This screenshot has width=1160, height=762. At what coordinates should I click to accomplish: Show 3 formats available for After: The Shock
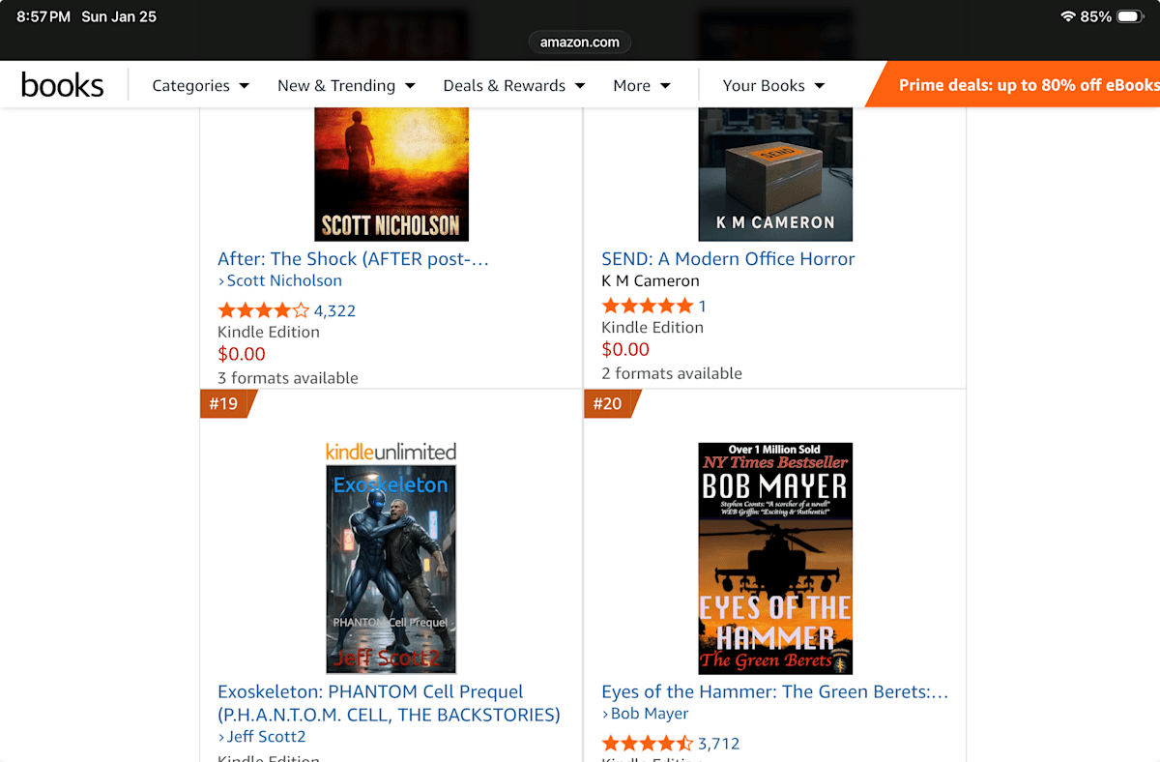coord(288,377)
